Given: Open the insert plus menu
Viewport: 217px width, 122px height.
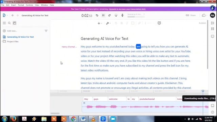Looking at the screenshot, I should (x=99, y=23).
